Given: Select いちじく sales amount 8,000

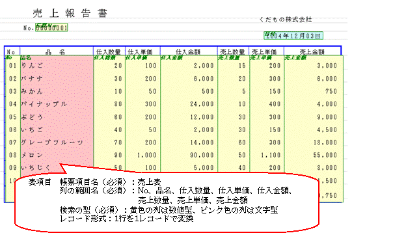Looking at the screenshot, I should pos(327,167).
